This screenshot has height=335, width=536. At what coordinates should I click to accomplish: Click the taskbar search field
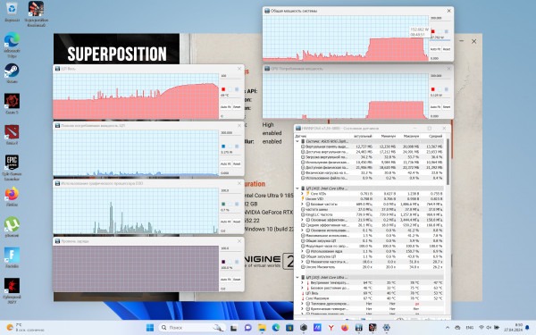point(192,328)
